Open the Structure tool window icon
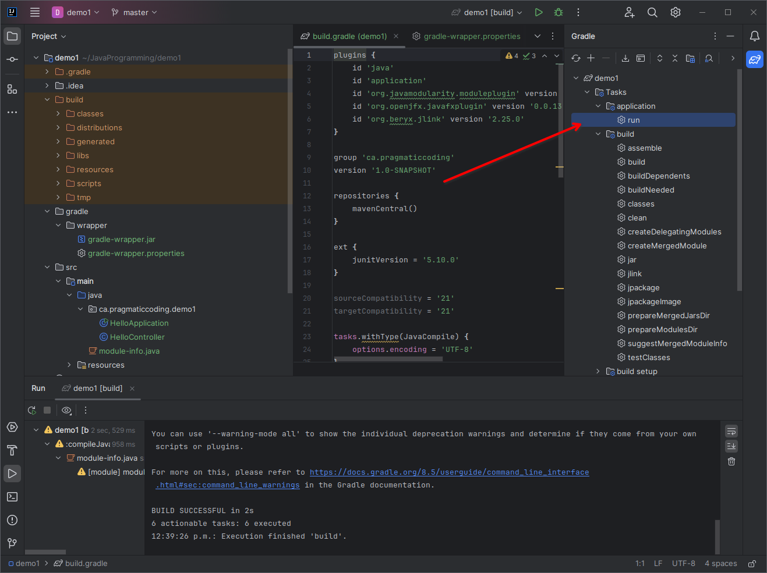Screen dimensions: 767x573 [12, 89]
